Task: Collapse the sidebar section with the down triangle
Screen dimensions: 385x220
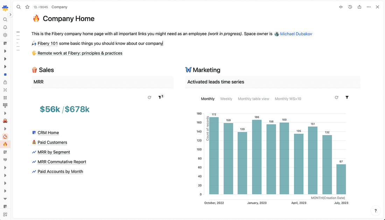Action: click(5, 199)
